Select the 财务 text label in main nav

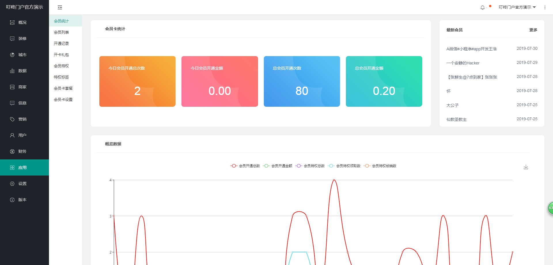pos(22,151)
